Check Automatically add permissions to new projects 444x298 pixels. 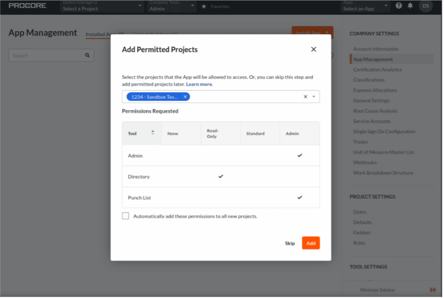[x=126, y=216]
